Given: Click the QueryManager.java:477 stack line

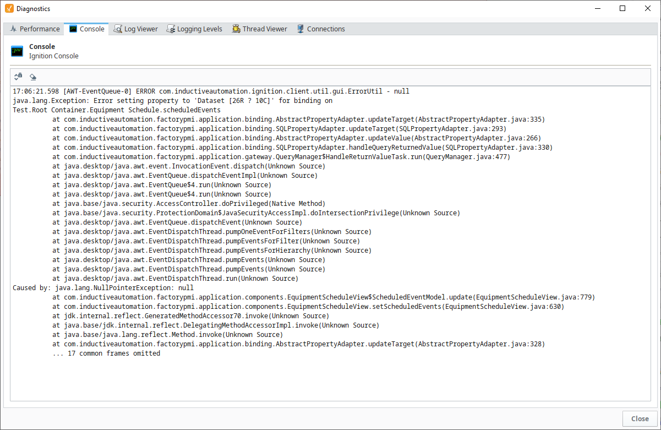Looking at the screenshot, I should click(x=281, y=157).
